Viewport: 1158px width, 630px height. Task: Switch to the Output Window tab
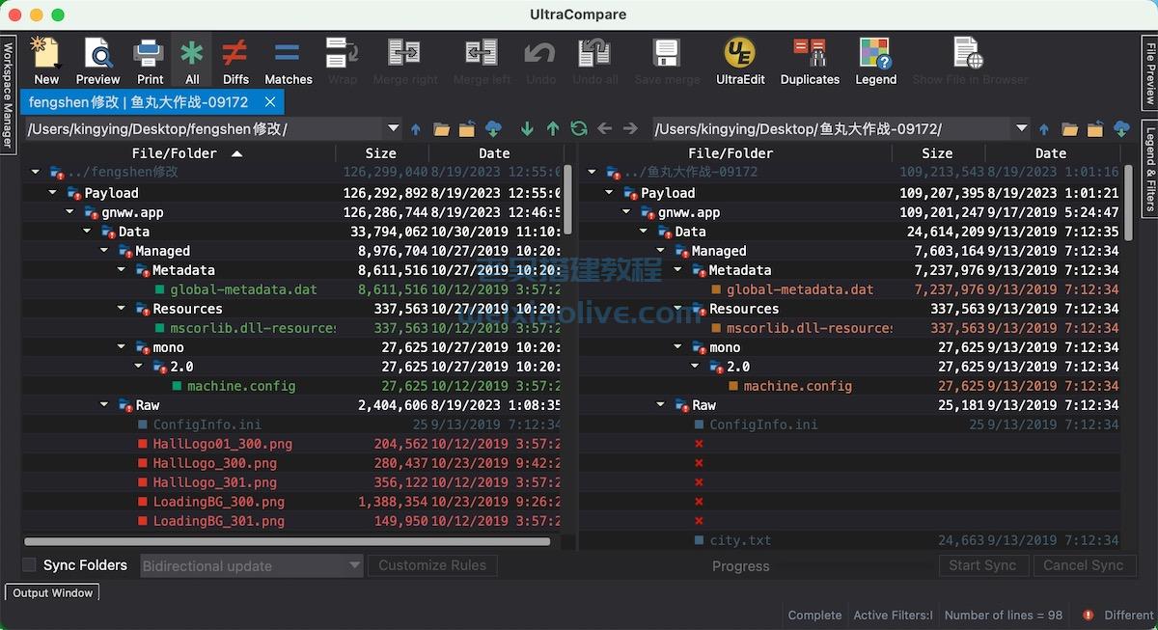[x=51, y=592]
